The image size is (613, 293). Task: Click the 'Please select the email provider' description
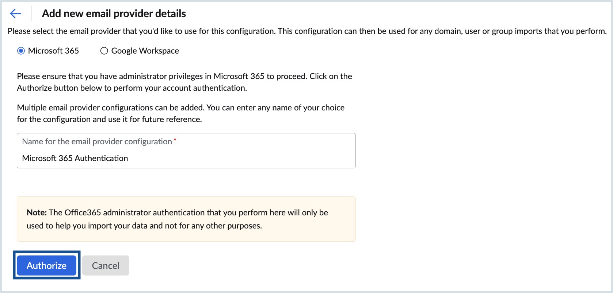(x=307, y=31)
